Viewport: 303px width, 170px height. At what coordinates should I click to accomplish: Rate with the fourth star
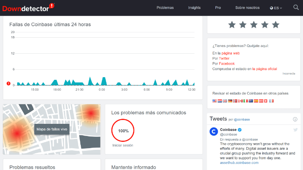pos(265,25)
